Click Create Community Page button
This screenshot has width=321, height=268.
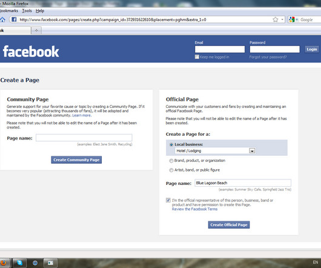tap(76, 159)
